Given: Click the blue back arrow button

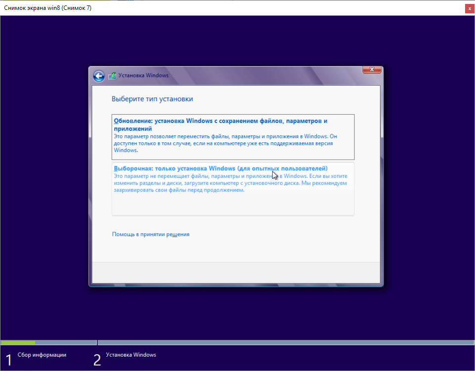Looking at the screenshot, I should pos(99,76).
